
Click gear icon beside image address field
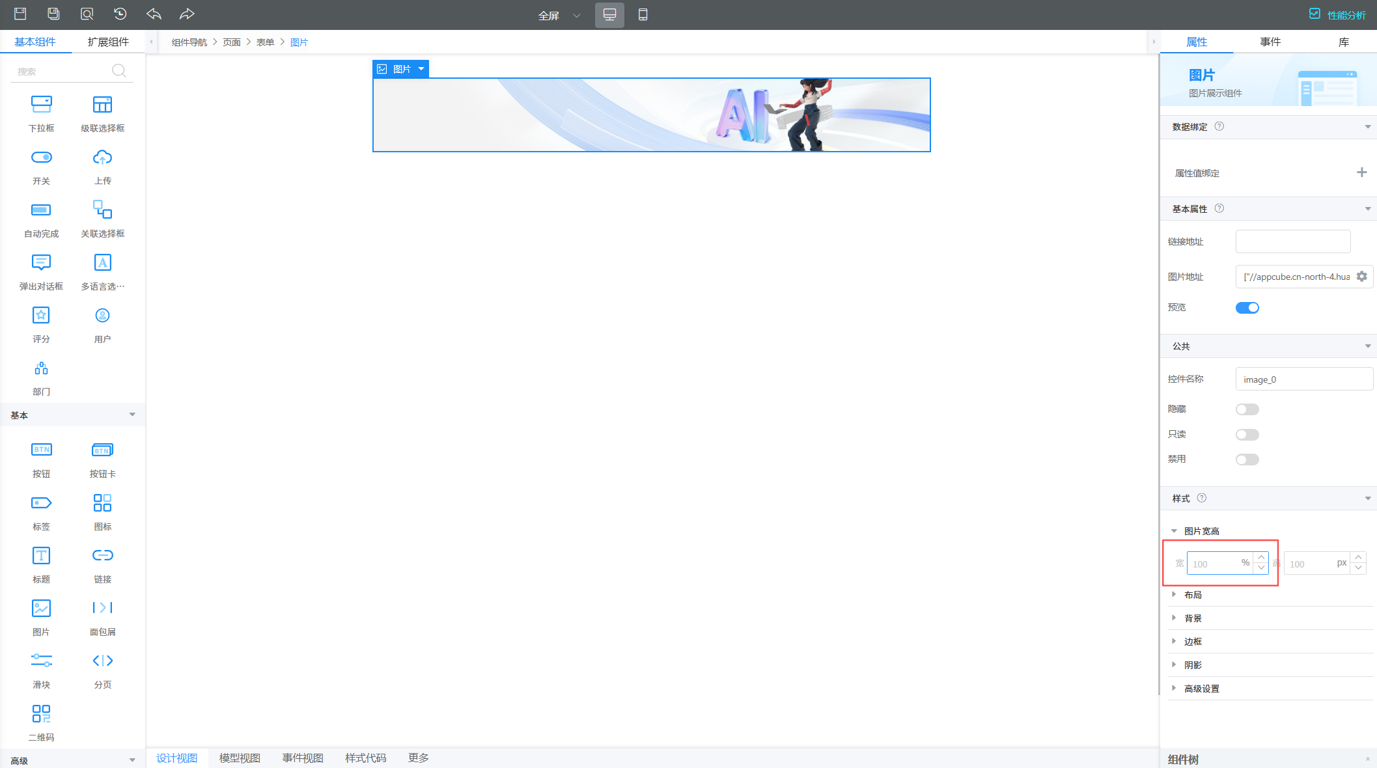(x=1361, y=277)
